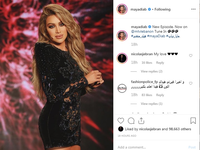Toggle the Following status button

pyautogui.click(x=162, y=9)
